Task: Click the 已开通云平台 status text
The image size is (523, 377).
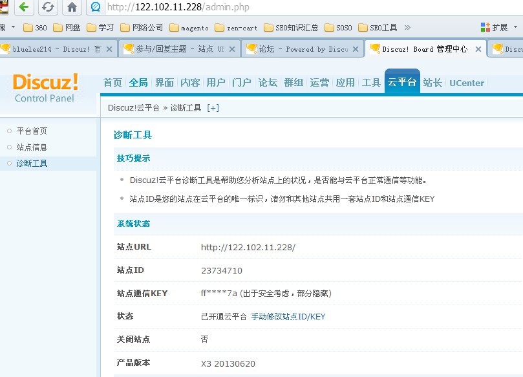Action: coord(224,317)
